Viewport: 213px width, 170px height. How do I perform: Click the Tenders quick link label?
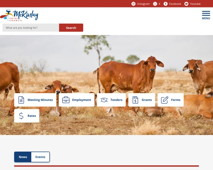(x=116, y=100)
